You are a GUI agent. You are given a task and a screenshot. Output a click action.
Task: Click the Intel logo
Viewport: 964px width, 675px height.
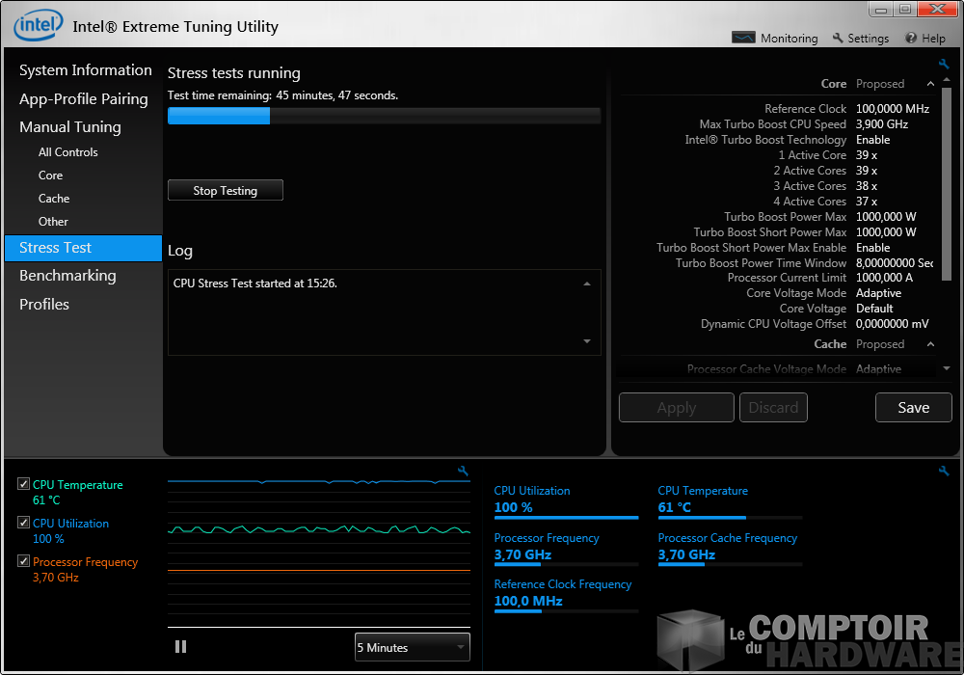[39, 24]
